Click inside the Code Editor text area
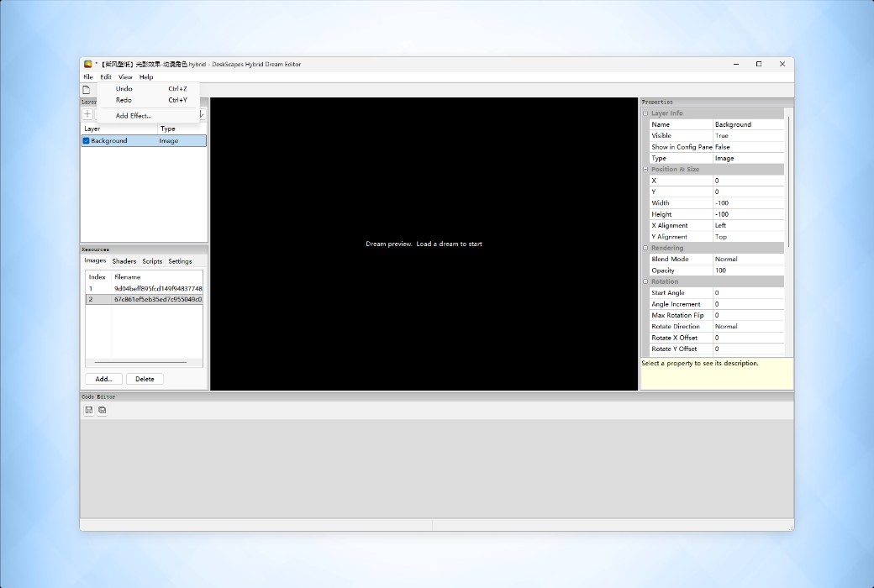Viewport: 874px width, 588px height. [437, 468]
